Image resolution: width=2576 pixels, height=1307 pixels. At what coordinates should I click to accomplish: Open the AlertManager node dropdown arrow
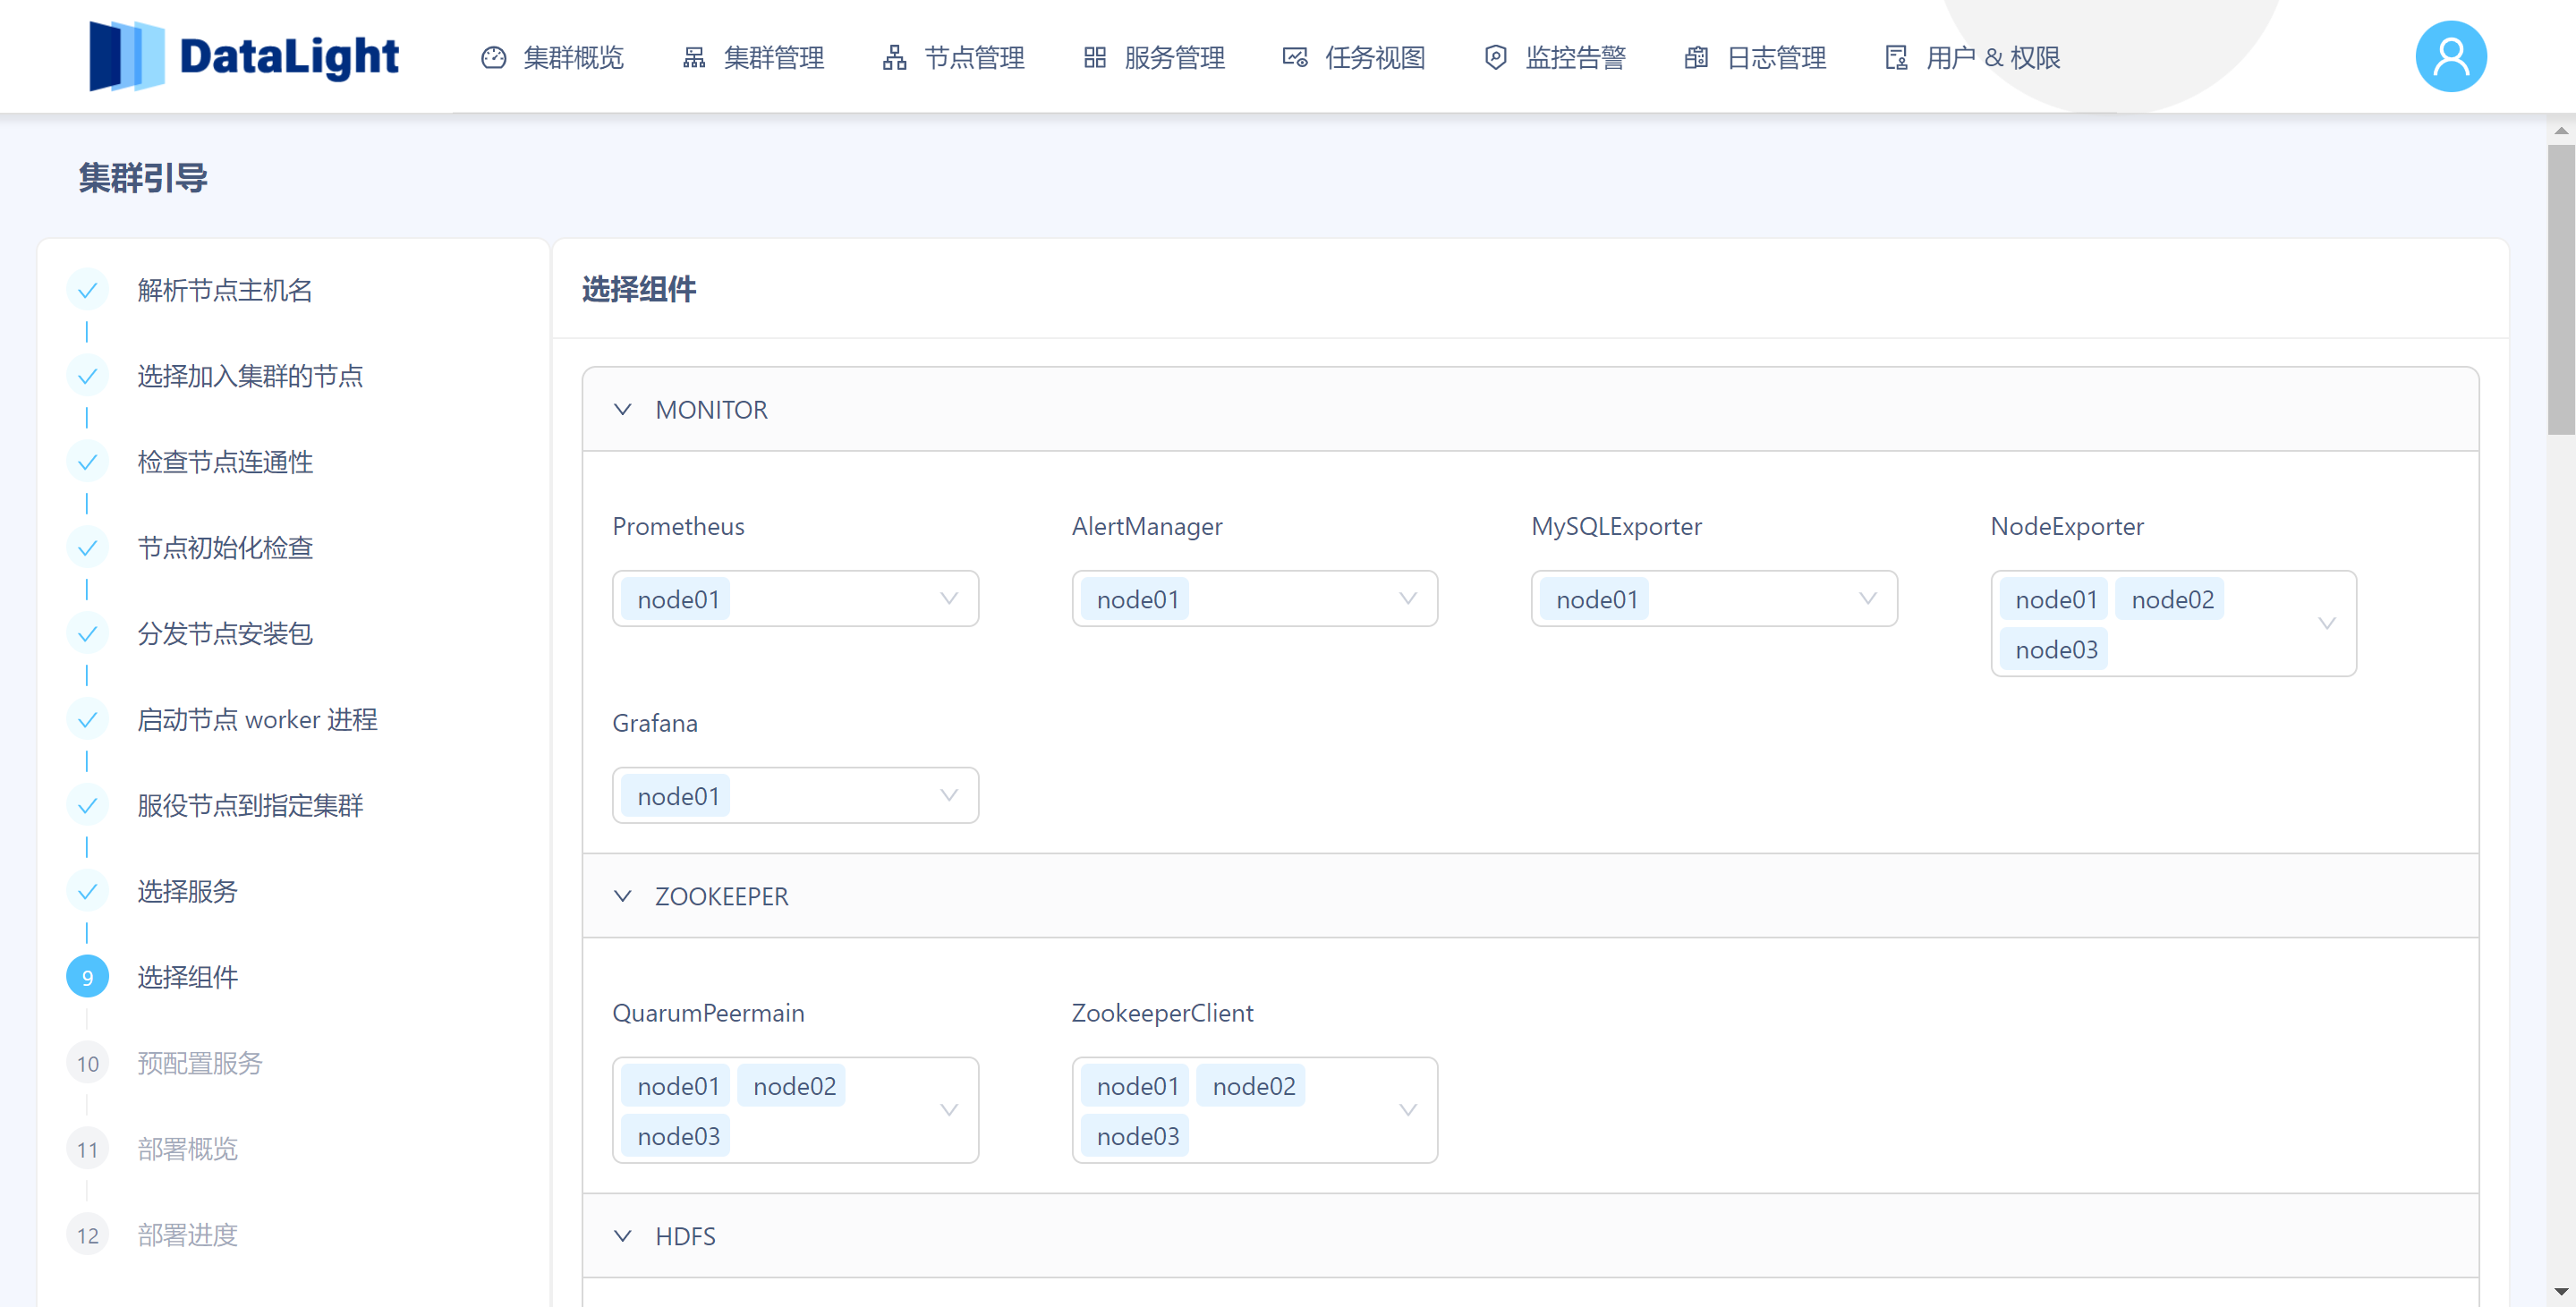[x=1408, y=599]
